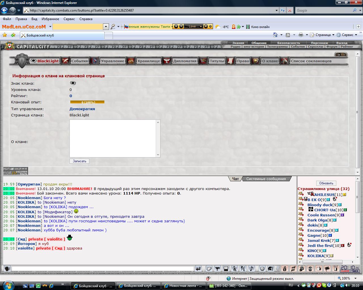Viewport: 363px width, 290px height.
Task: Switch to TIMER mode
Action: (355, 271)
